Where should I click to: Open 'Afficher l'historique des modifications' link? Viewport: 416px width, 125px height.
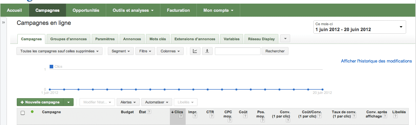[x=376, y=61]
